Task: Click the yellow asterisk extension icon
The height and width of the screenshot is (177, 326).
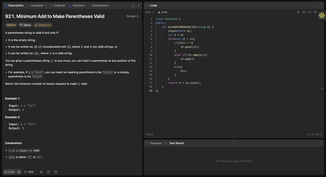Action: click(x=322, y=15)
